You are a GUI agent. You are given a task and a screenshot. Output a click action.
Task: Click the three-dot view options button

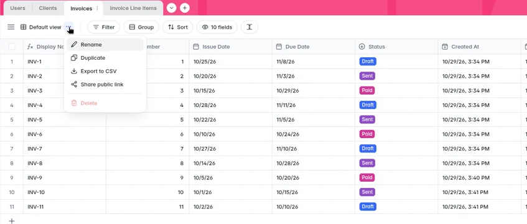tap(68, 27)
